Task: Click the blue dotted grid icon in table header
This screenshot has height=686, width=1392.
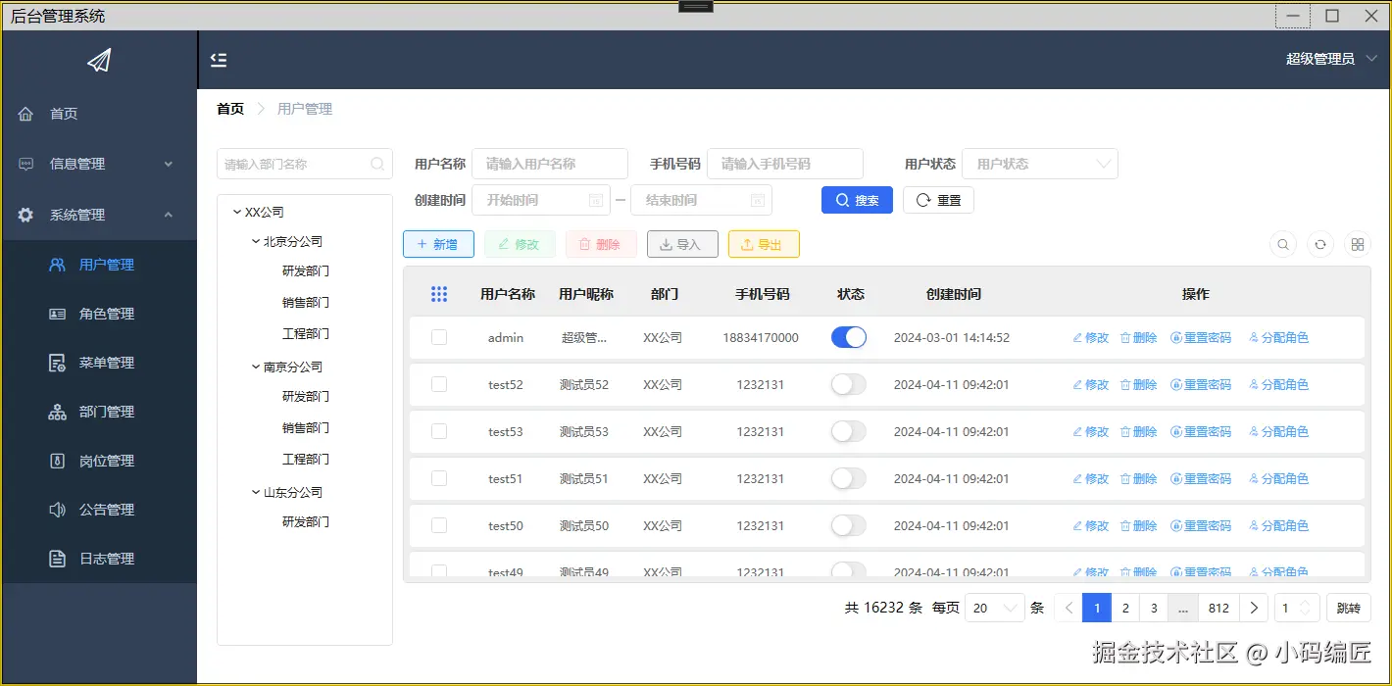Action: (439, 294)
